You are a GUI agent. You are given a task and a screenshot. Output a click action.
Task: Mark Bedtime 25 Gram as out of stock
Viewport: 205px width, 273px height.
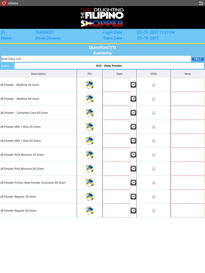pos(154,85)
